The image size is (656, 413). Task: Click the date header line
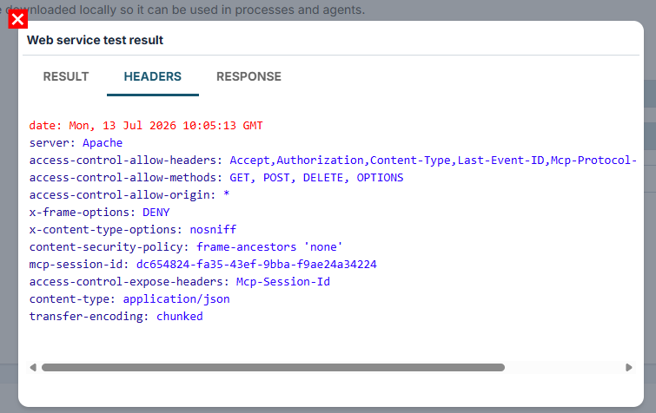point(146,126)
